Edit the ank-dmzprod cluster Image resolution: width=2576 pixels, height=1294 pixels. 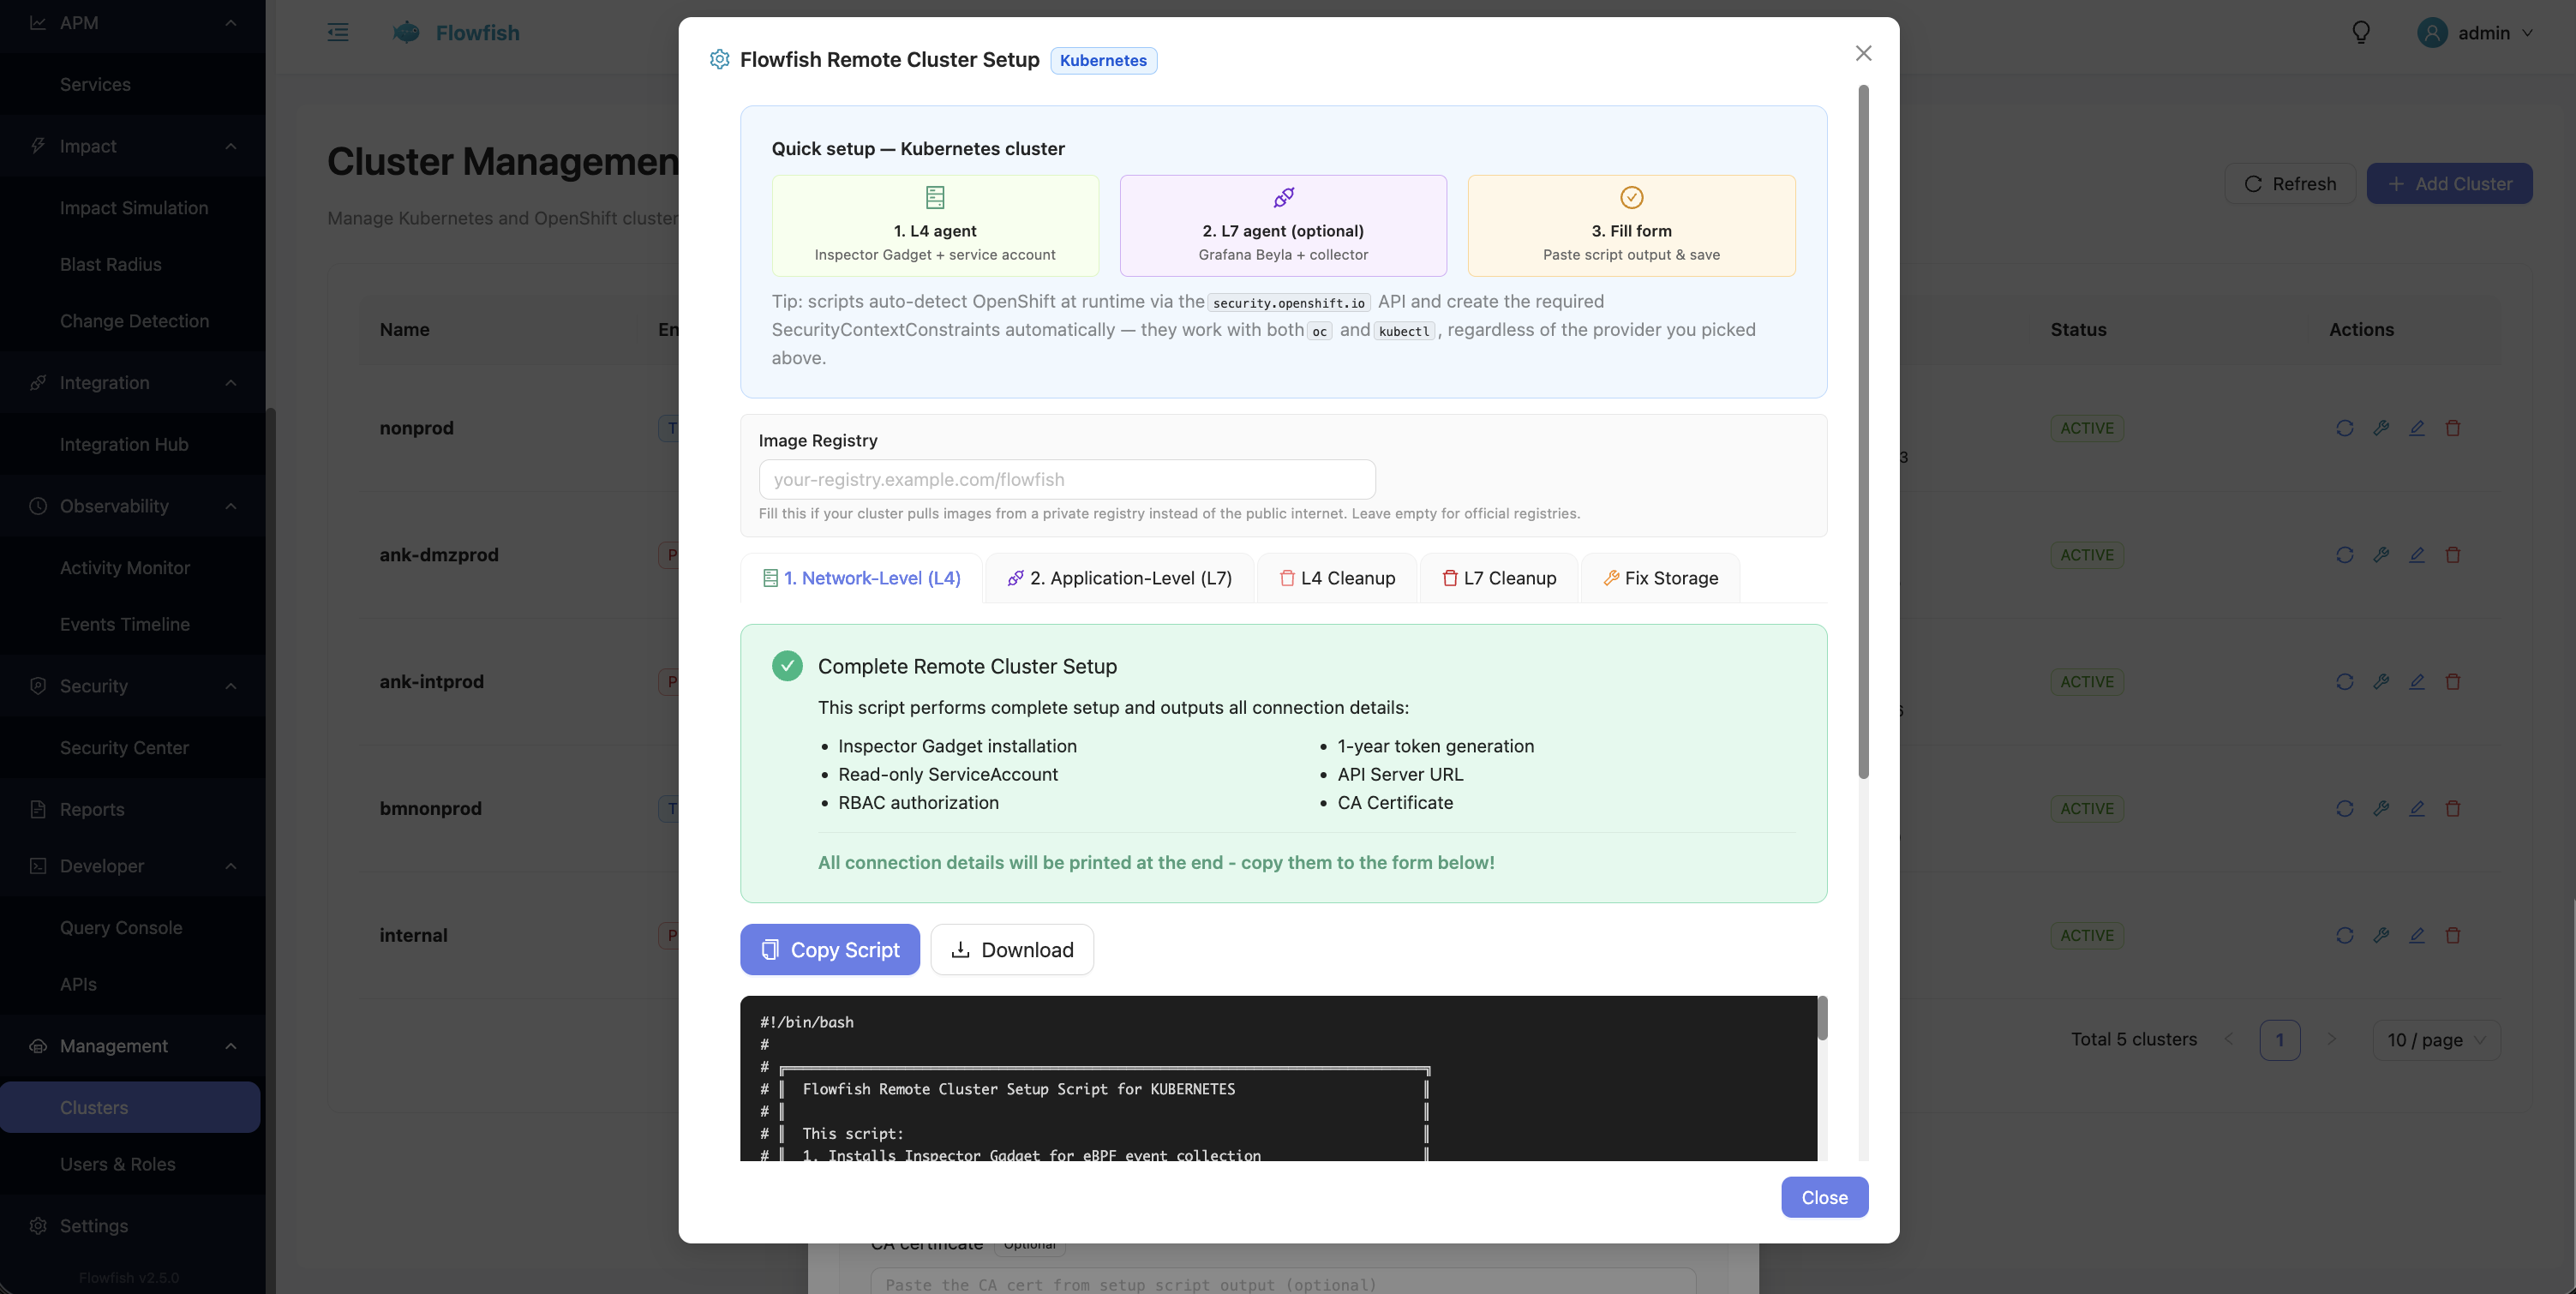tap(2416, 555)
